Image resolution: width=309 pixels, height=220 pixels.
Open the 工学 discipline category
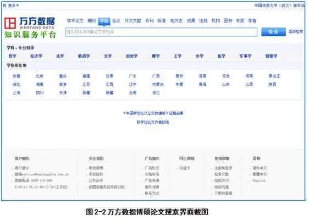tap(178, 56)
